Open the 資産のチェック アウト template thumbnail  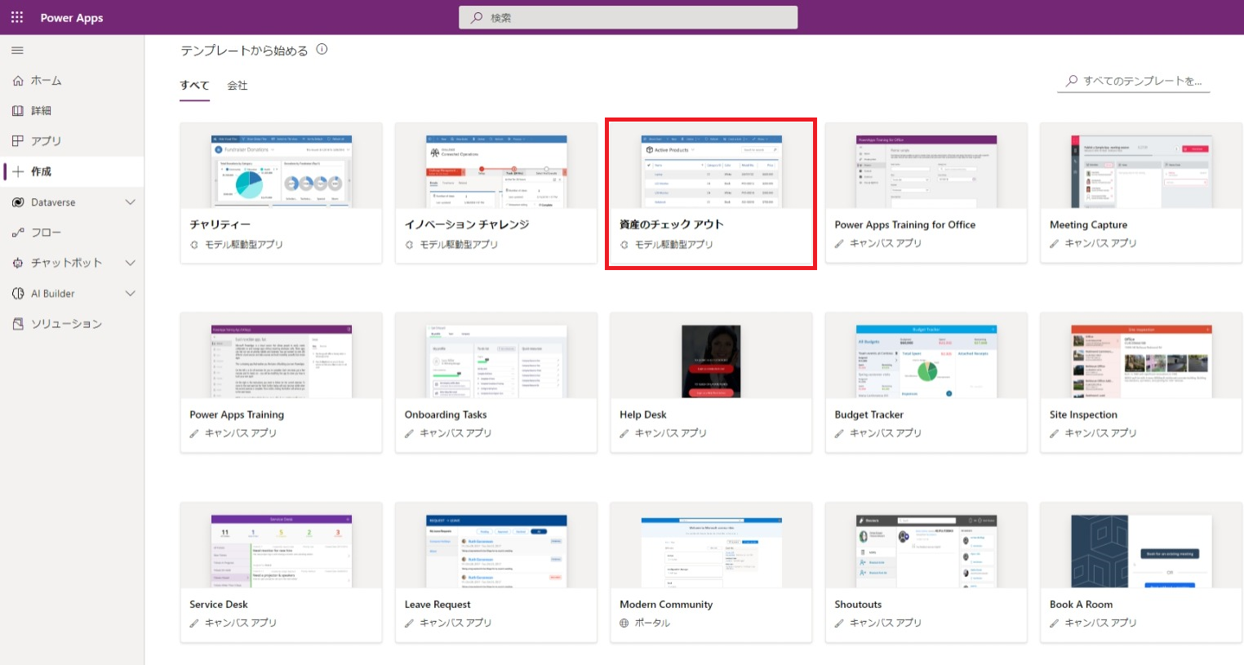pos(712,171)
